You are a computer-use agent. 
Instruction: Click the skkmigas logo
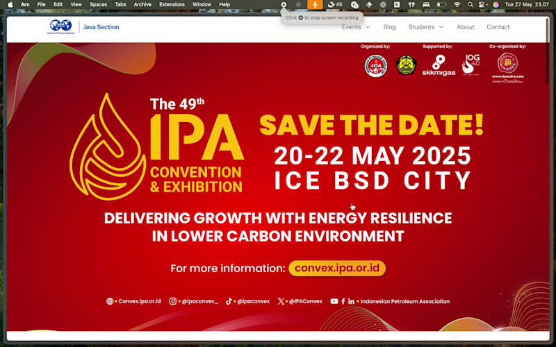point(439,65)
